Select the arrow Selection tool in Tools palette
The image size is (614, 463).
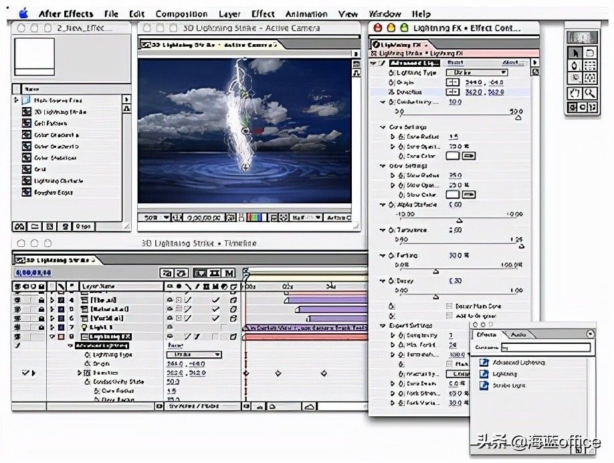coord(575,52)
